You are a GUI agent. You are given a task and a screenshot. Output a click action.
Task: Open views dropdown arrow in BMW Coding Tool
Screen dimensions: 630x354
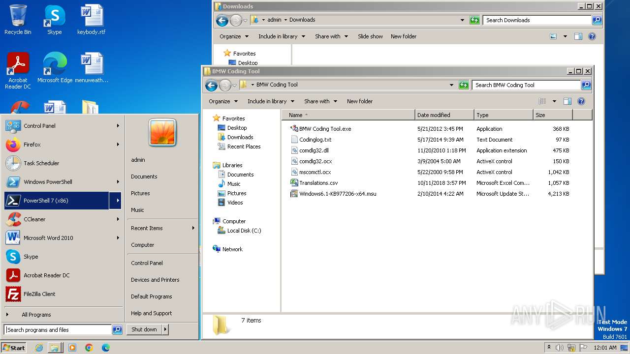[x=554, y=101]
